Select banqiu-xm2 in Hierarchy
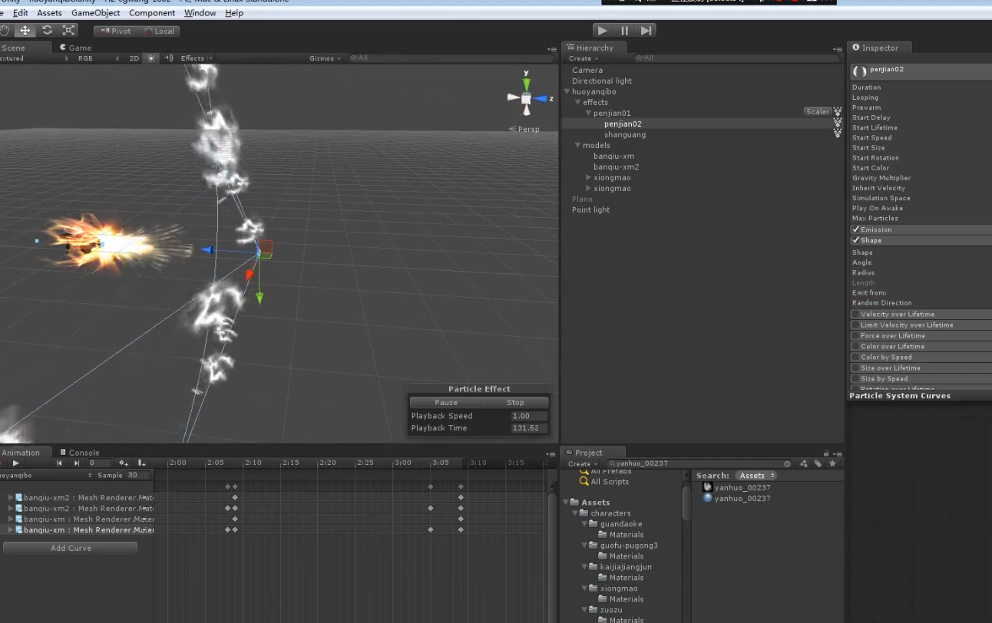The image size is (992, 623). pos(616,166)
